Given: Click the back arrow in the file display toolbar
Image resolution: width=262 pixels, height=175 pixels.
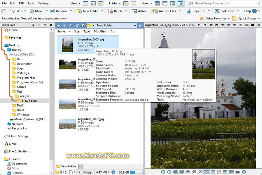Looking at the screenshot, I should [58, 26].
